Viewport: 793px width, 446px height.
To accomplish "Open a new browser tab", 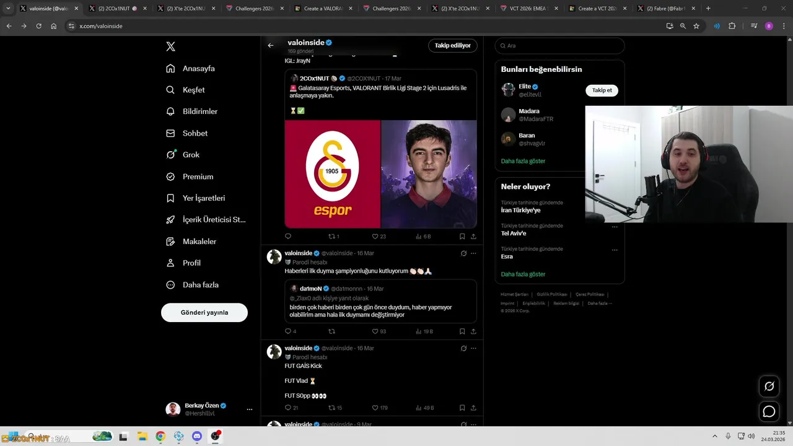I will 708,9.
